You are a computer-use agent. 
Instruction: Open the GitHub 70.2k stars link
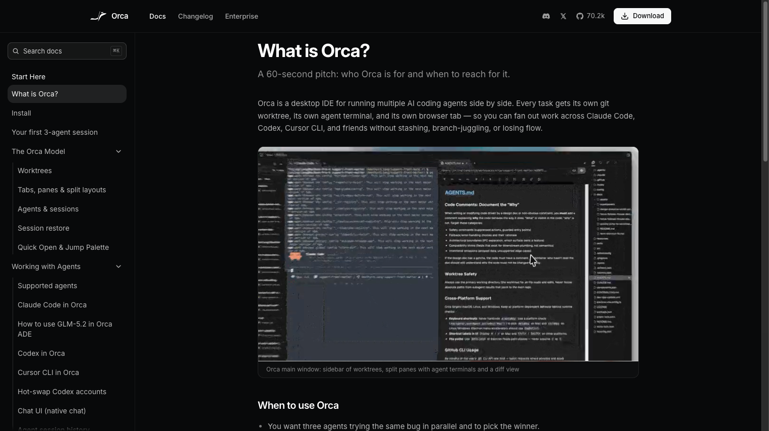[x=590, y=16]
